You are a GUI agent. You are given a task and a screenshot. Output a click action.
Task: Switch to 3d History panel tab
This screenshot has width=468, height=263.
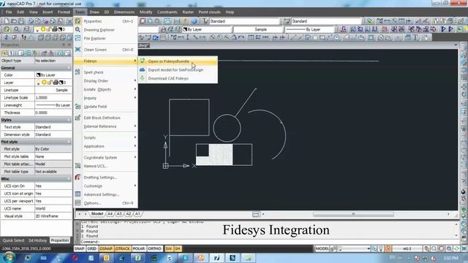[37, 240]
